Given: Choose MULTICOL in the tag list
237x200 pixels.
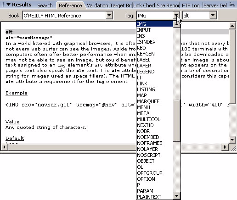Looking at the screenshot, I should [155, 119].
